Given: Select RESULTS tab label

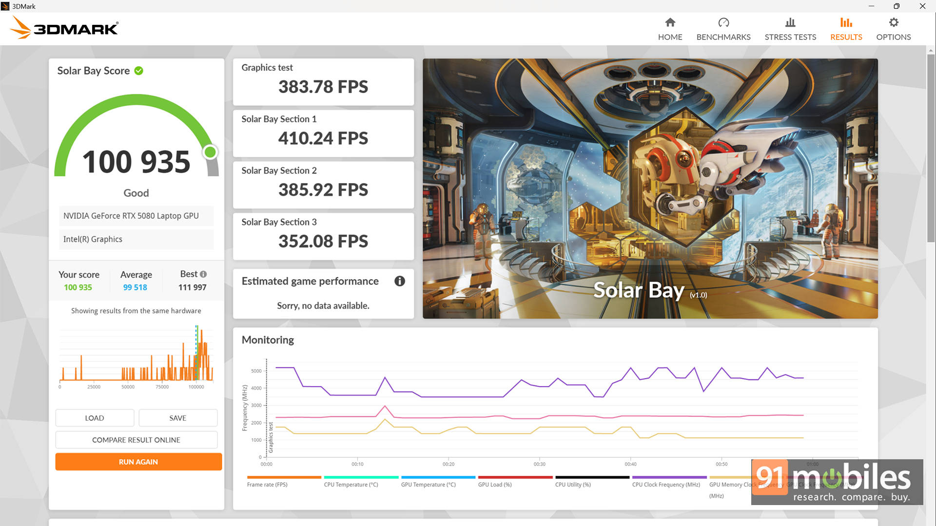Looking at the screenshot, I should pyautogui.click(x=846, y=37).
